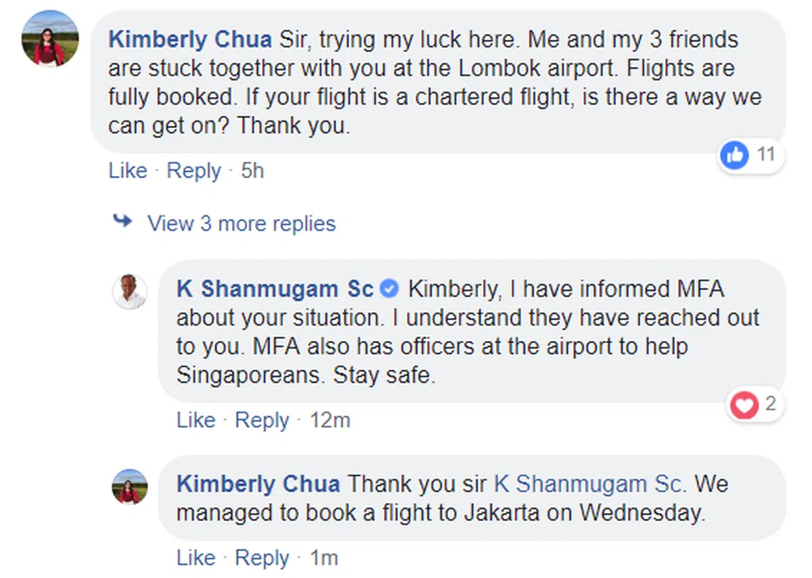812x578 pixels.
Task: Click Kimberly Chua's large profile picture
Action: (x=51, y=39)
